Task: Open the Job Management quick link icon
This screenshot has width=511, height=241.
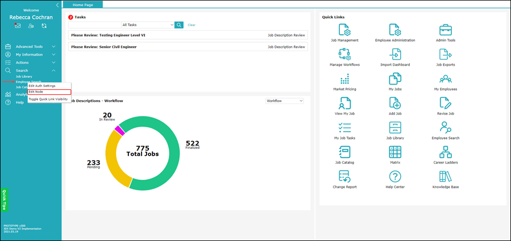Action: click(344, 30)
